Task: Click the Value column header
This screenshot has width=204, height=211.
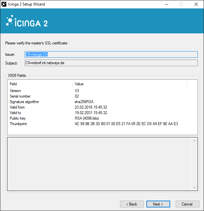Action: [x=130, y=84]
